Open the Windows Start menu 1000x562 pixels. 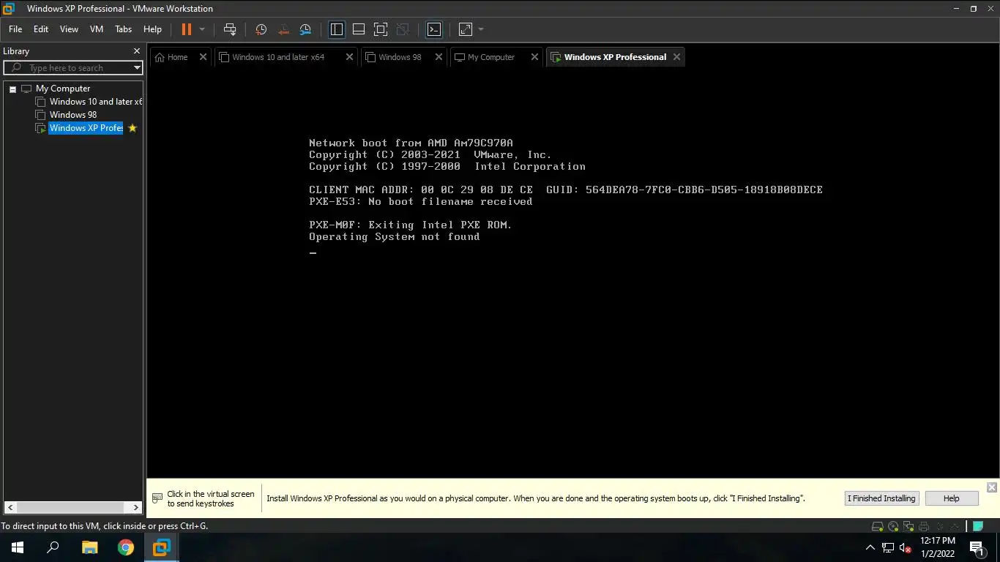(x=18, y=547)
